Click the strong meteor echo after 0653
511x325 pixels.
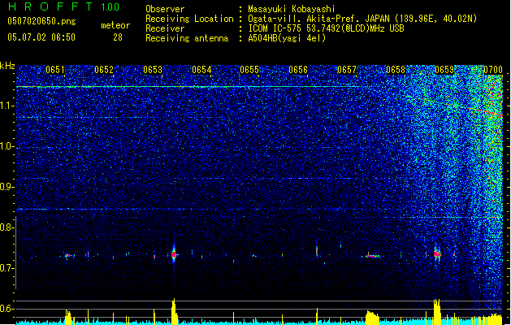click(174, 254)
